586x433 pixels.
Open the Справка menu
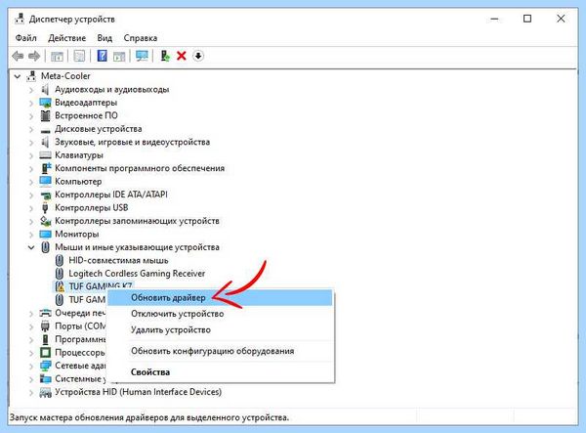pyautogui.click(x=140, y=38)
